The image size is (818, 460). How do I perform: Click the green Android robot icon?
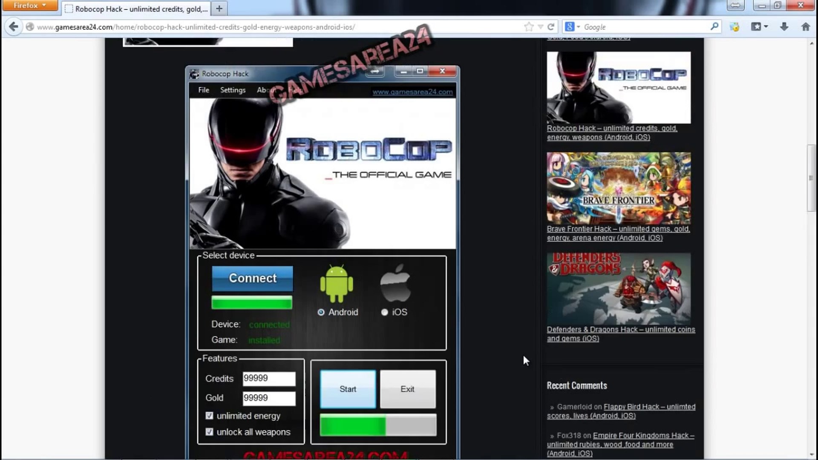click(337, 284)
